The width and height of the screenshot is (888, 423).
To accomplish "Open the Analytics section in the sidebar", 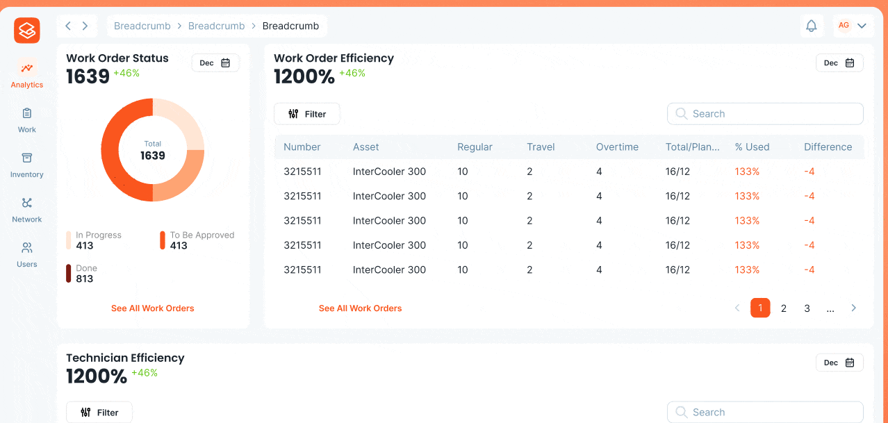I will pos(26,74).
